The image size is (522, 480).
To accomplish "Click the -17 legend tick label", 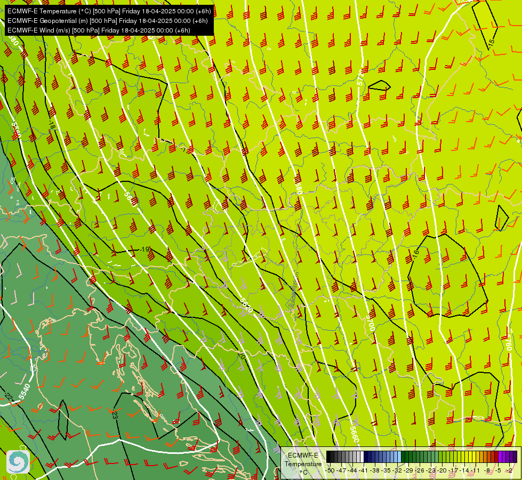I will tap(453, 470).
